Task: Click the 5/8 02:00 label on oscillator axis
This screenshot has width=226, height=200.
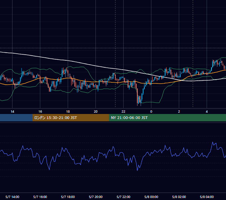Action: pos(179,197)
